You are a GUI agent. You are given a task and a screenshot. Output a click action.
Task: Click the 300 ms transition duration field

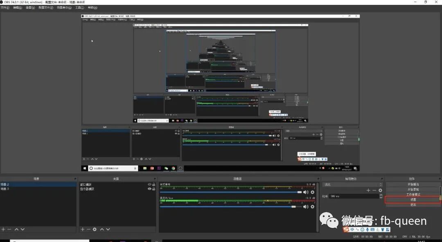coord(354,196)
